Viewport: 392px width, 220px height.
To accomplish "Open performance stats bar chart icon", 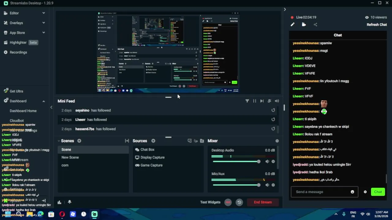I will tap(59, 202).
